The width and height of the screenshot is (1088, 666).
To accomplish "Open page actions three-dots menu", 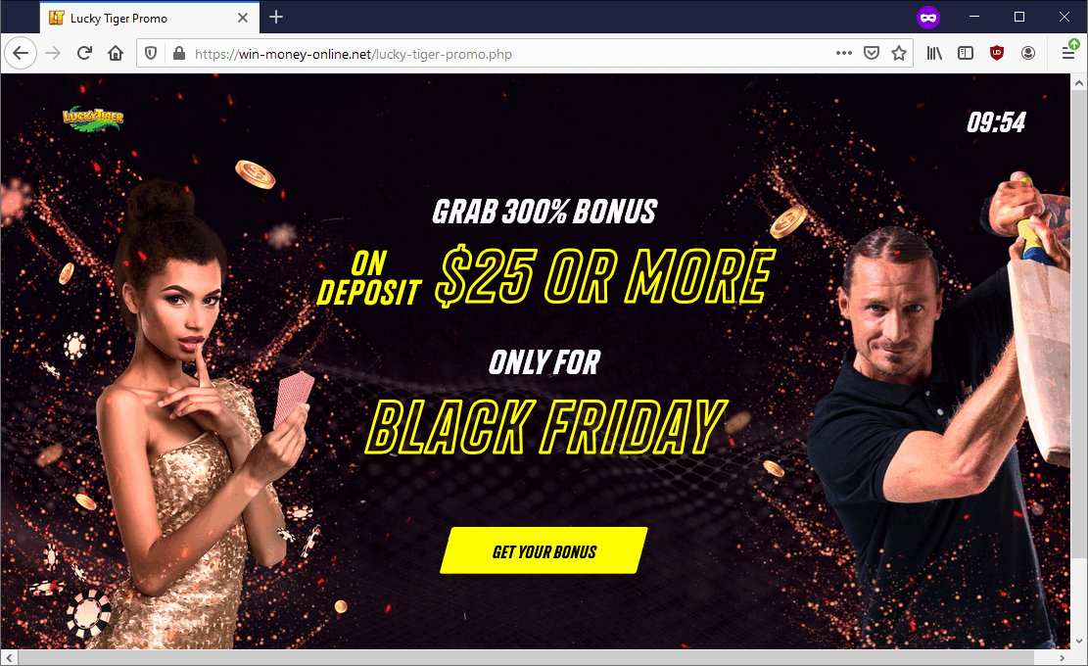I will (x=844, y=53).
